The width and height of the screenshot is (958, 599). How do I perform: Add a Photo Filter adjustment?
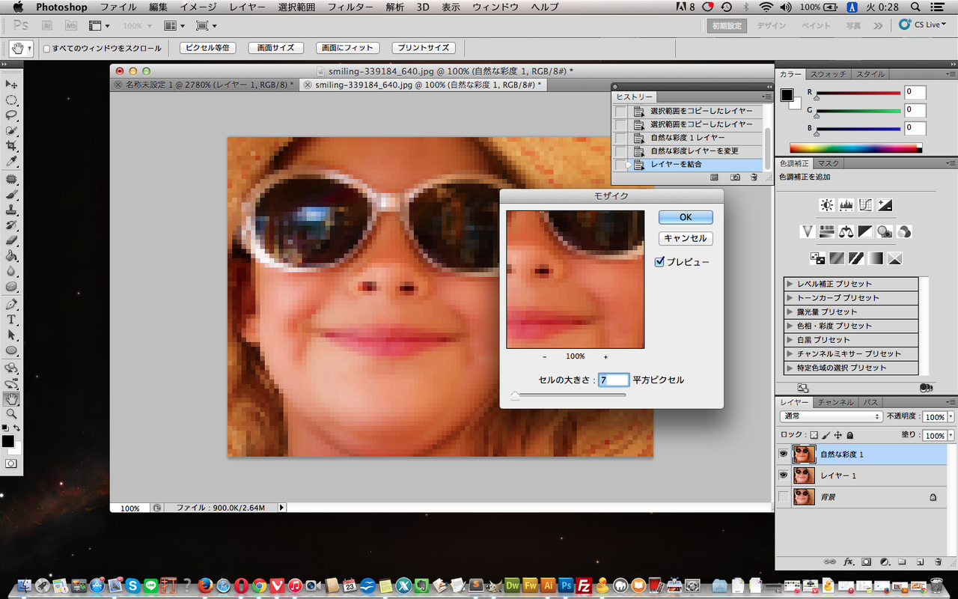point(885,231)
